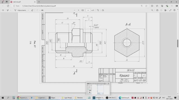The width and height of the screenshot is (179, 100).
Task: Open split screen view
Action: pos(152,6)
